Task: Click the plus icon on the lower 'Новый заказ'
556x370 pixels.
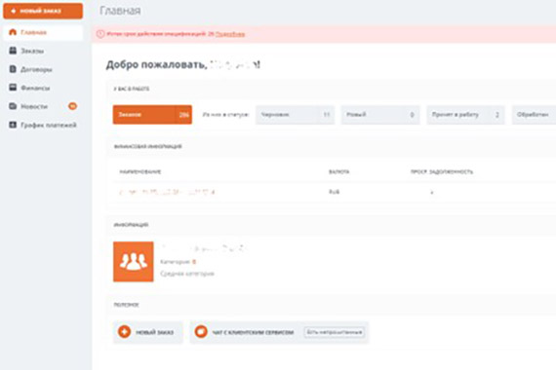Action: coord(125,332)
